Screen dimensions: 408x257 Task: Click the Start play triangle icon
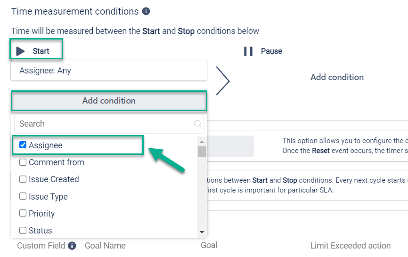pyautogui.click(x=20, y=51)
